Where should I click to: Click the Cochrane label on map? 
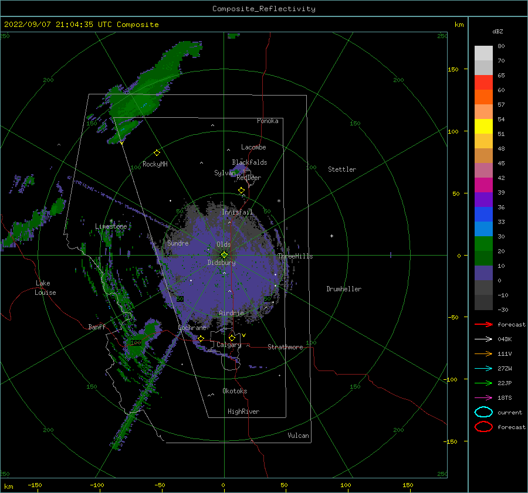click(x=192, y=328)
